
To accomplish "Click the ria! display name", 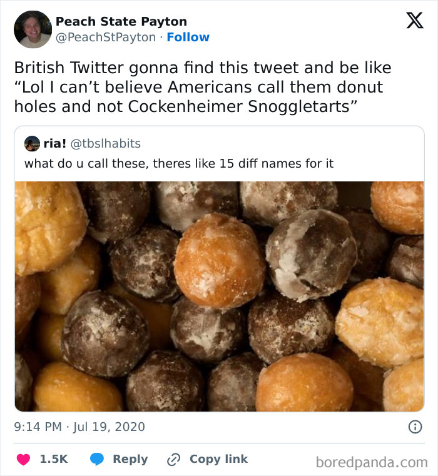I will click(x=55, y=144).
